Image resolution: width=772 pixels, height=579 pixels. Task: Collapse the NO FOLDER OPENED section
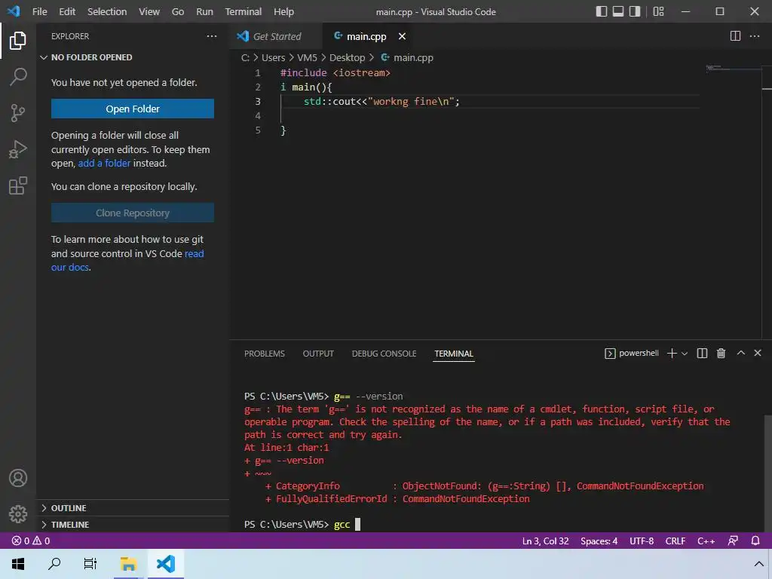[x=133, y=57]
